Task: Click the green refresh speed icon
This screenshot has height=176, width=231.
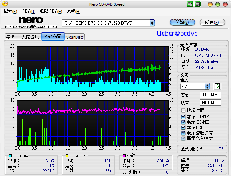Action: [217, 86]
